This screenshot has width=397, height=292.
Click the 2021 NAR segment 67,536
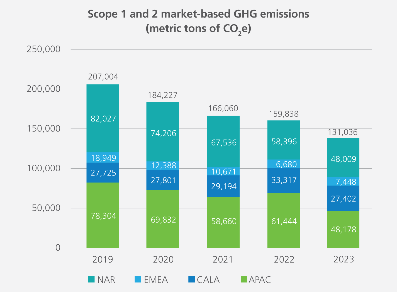[223, 141]
